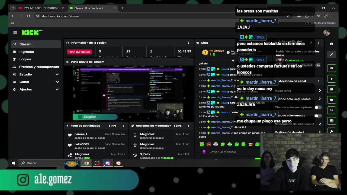Open the Feed de actividades Filtro

coord(113,126)
